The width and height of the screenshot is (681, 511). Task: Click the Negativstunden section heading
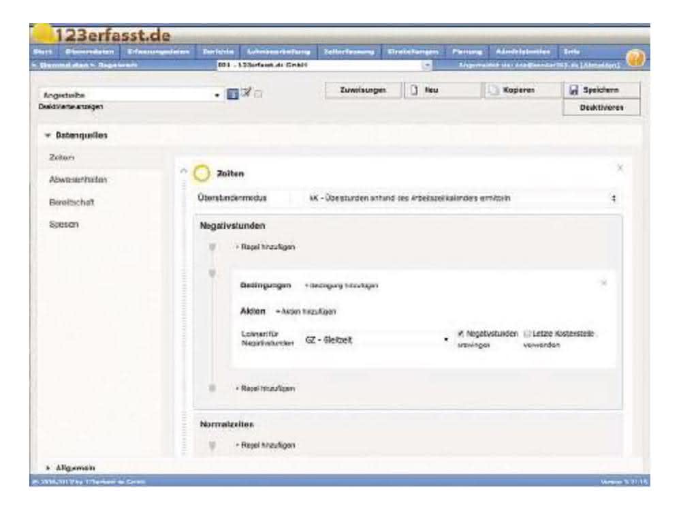point(232,226)
